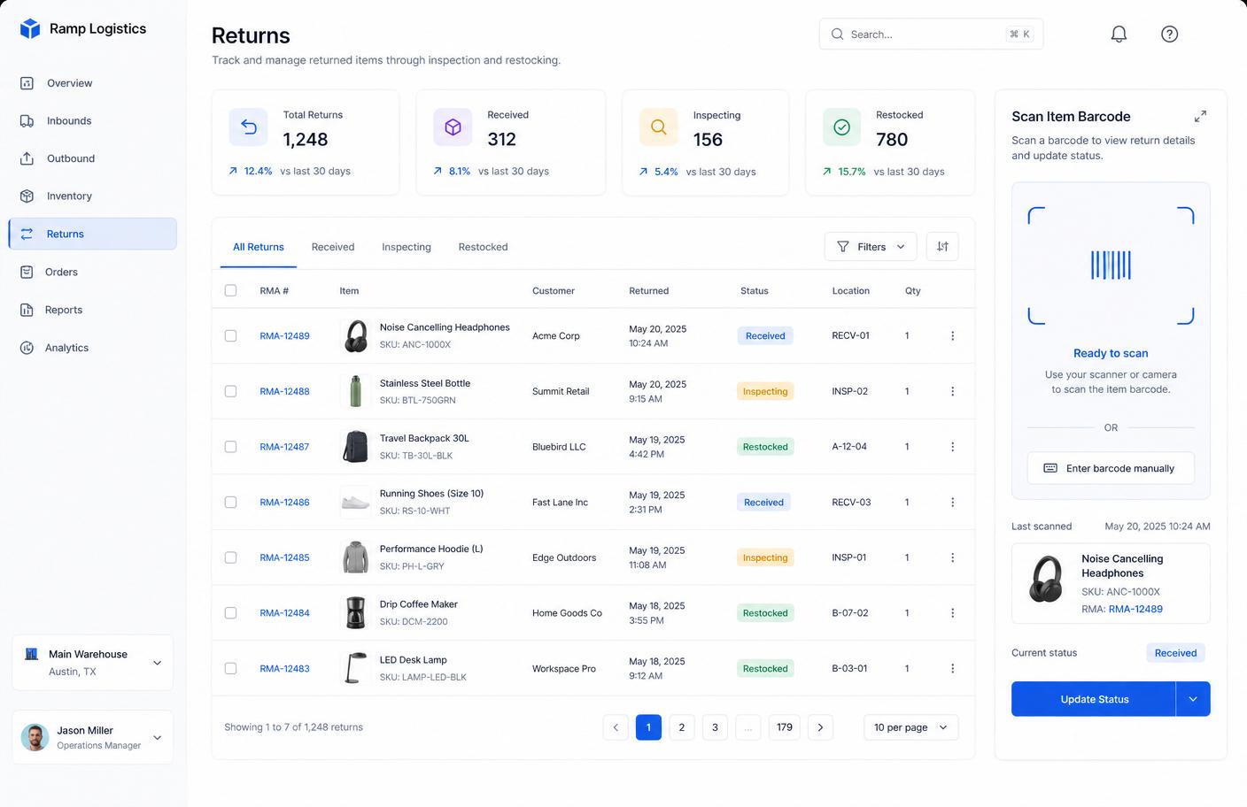Expand the Jason Miller account menu
This screenshot has width=1247, height=807.
pyautogui.click(x=92, y=737)
